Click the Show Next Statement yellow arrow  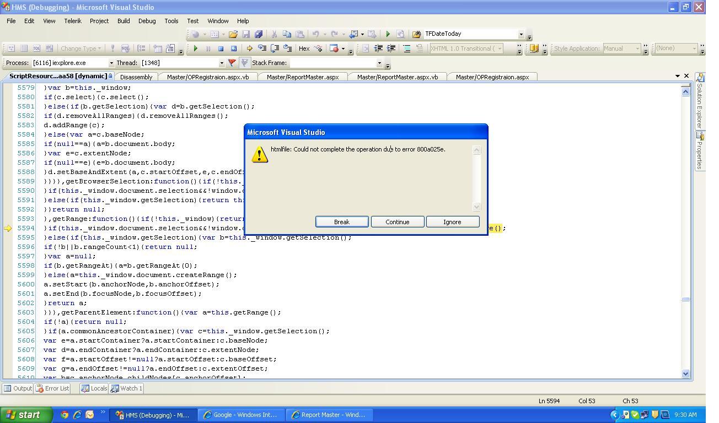coord(249,48)
